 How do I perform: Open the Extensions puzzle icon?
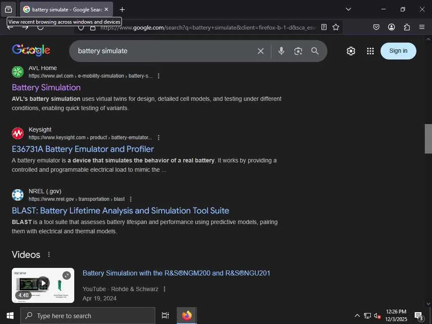coord(407,27)
